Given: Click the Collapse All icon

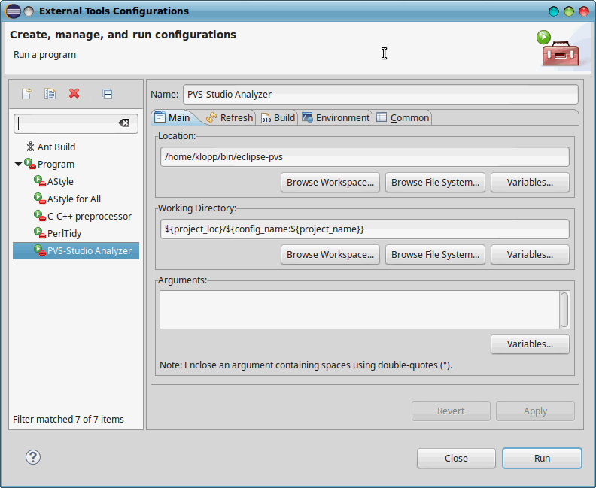Looking at the screenshot, I should tap(107, 93).
